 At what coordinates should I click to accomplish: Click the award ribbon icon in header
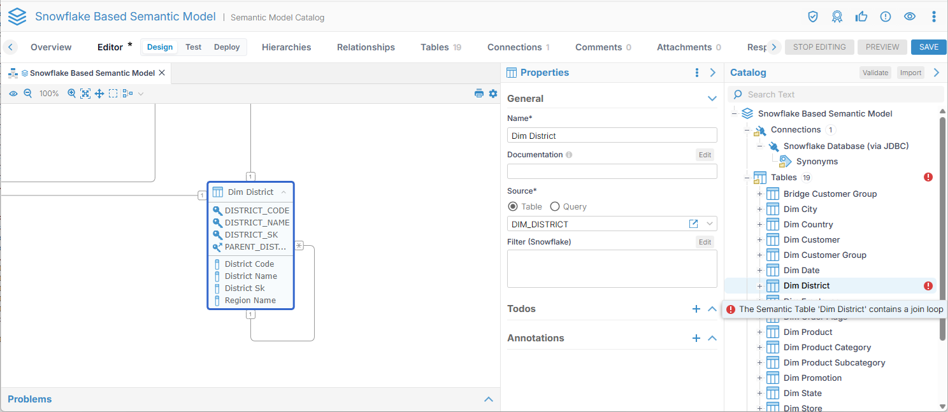[837, 17]
